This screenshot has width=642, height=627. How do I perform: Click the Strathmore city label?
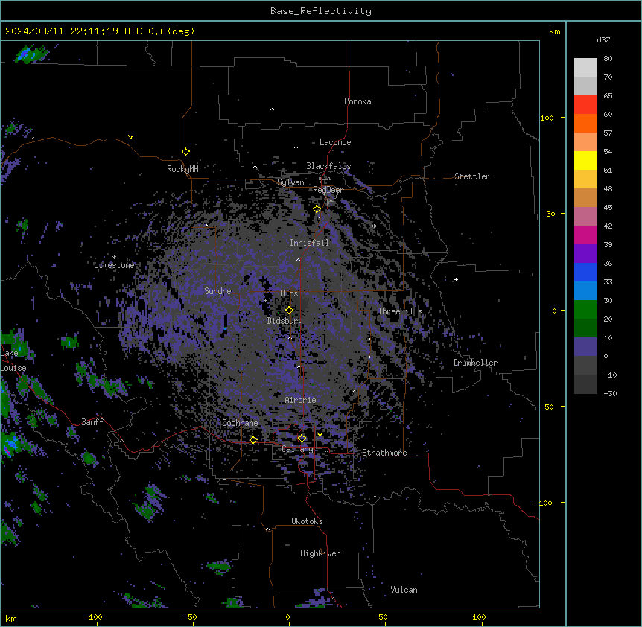point(384,453)
